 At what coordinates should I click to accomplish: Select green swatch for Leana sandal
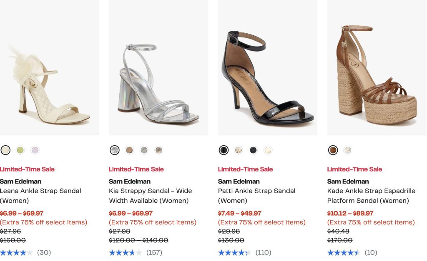tap(20, 150)
